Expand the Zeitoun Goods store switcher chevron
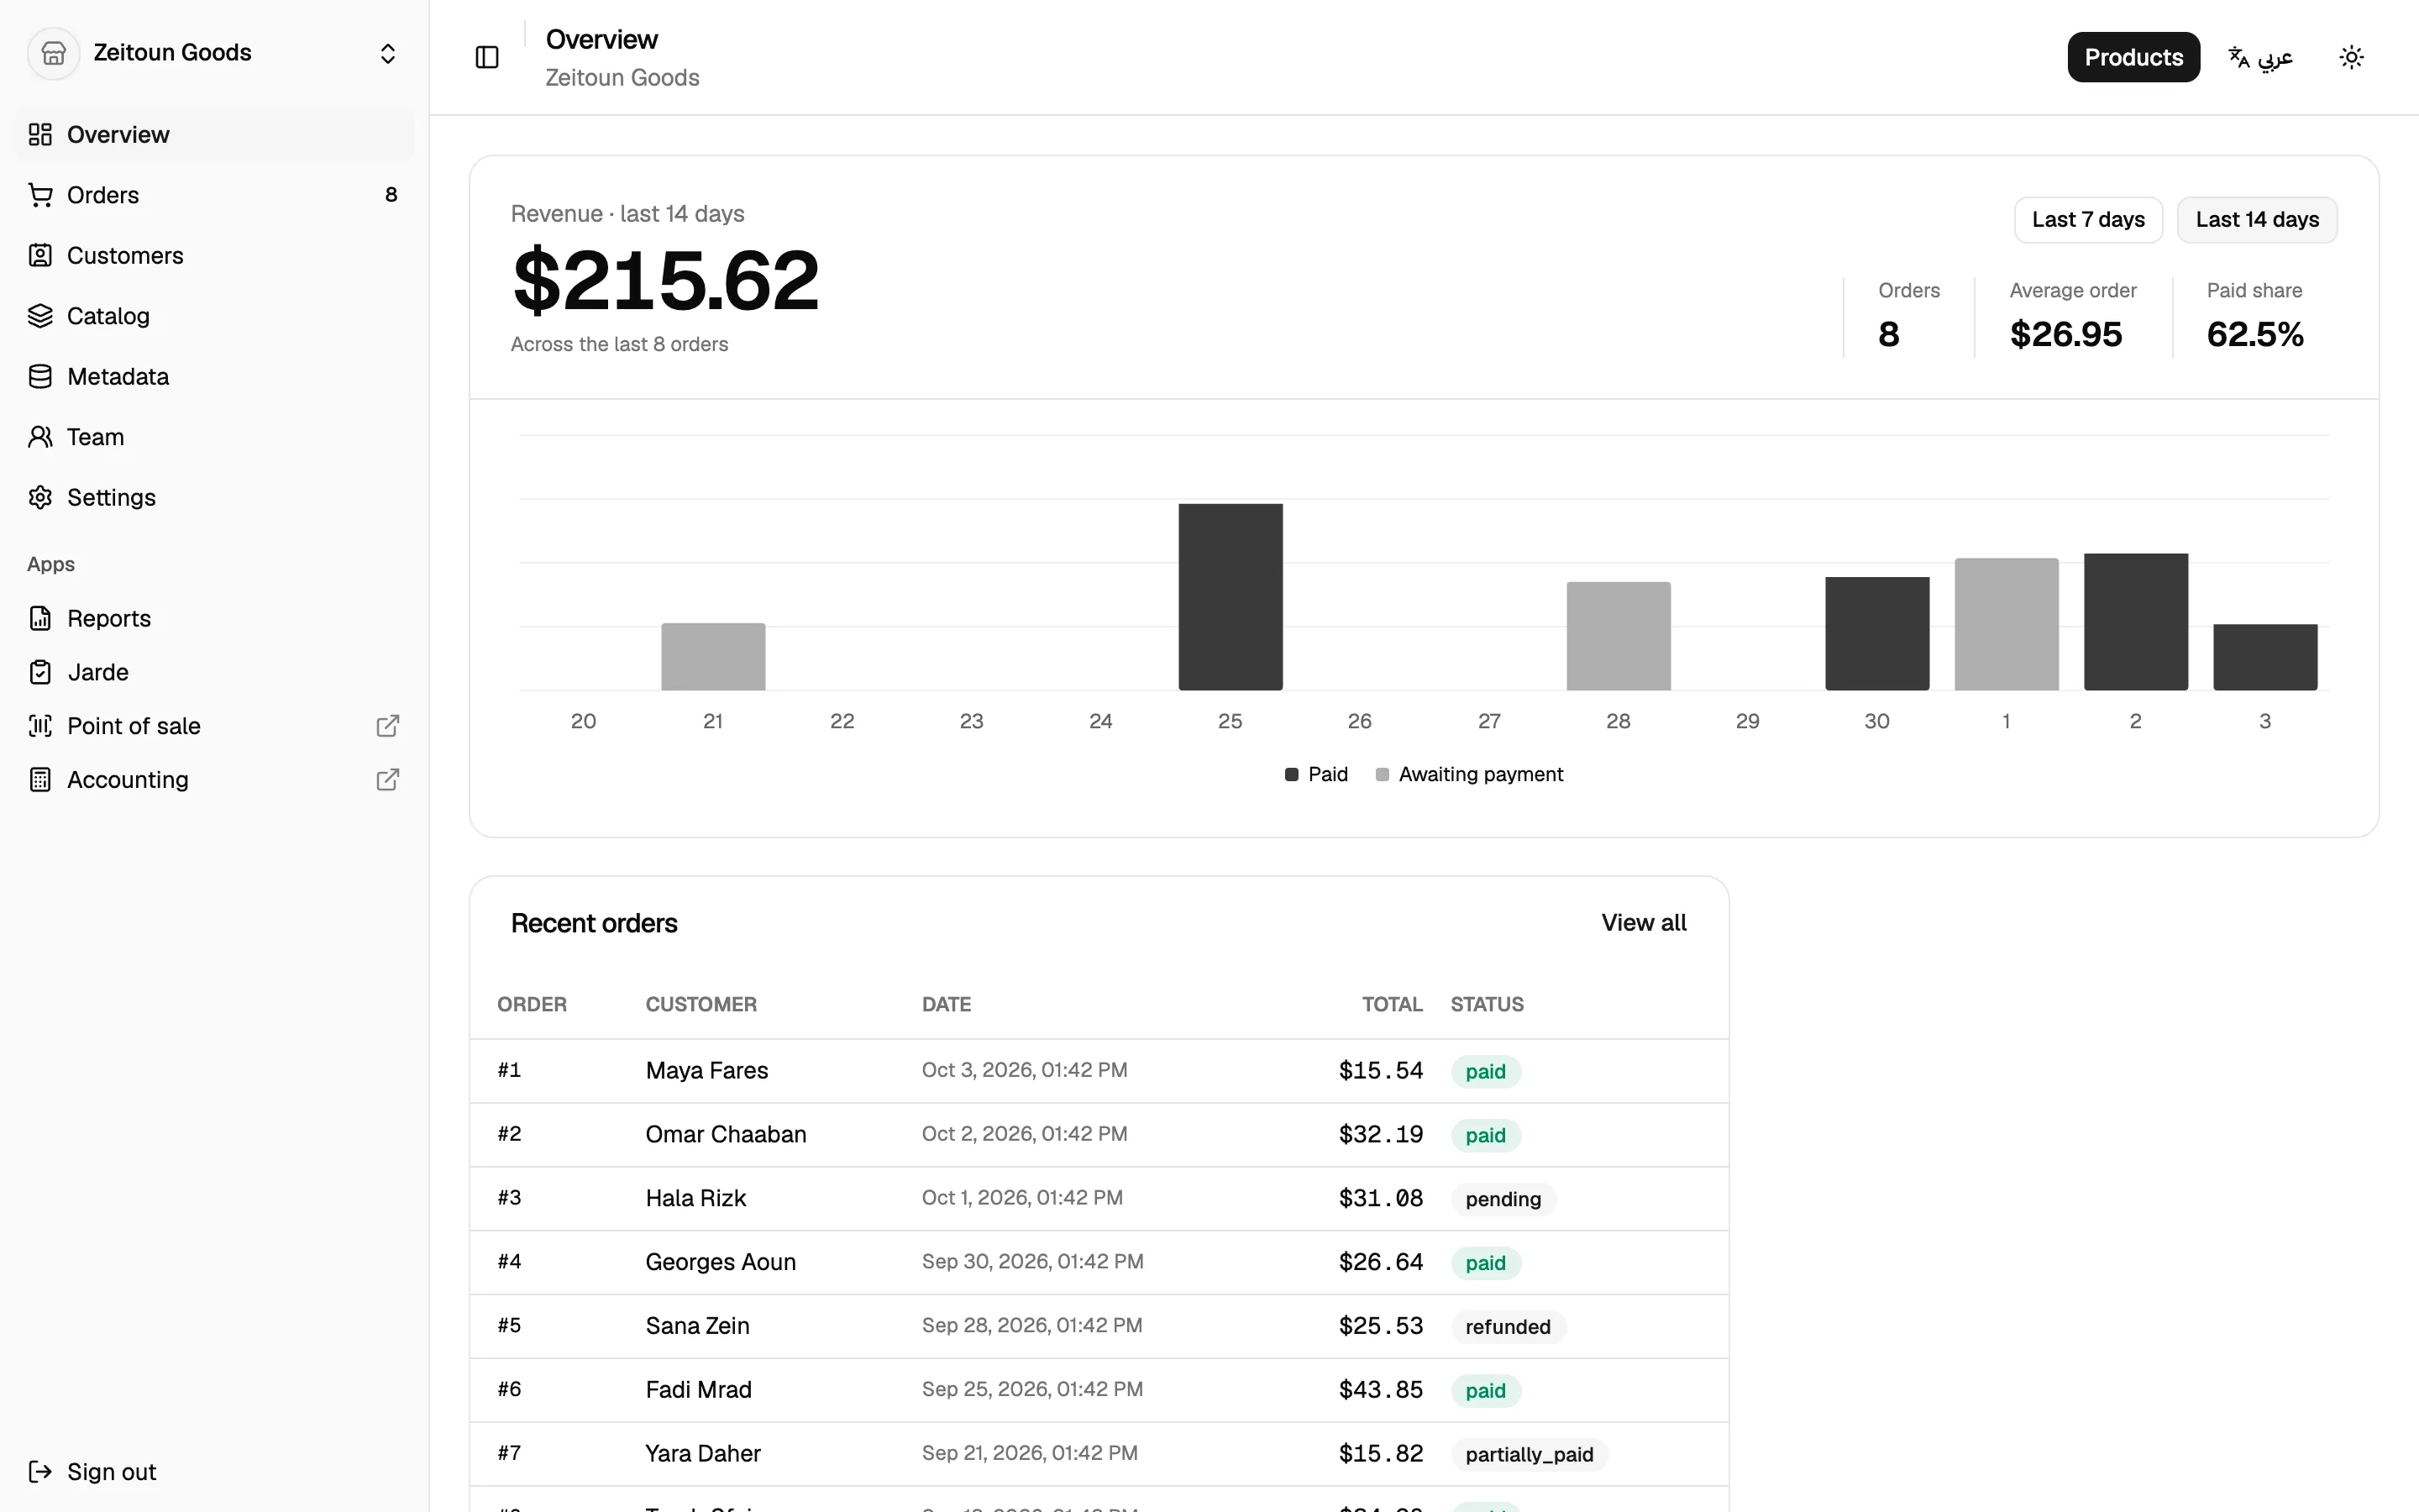 pyautogui.click(x=388, y=53)
